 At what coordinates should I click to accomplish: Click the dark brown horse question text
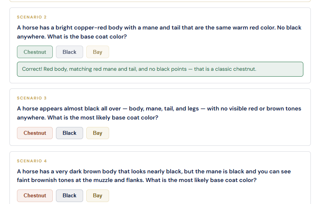point(154,176)
